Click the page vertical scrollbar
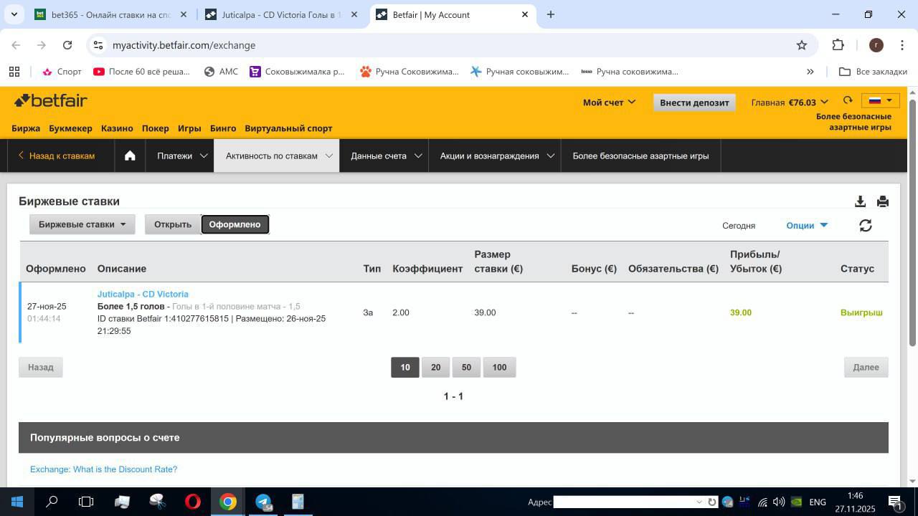Image resolution: width=918 pixels, height=516 pixels. 912,215
